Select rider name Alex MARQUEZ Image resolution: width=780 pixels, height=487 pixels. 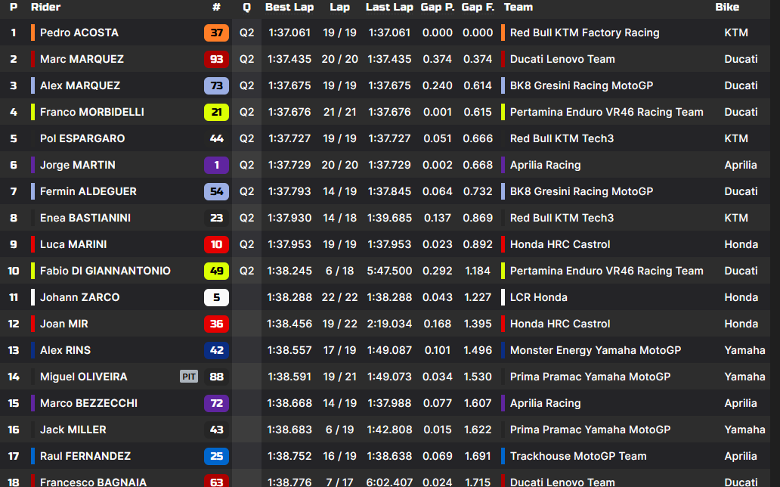click(x=80, y=85)
